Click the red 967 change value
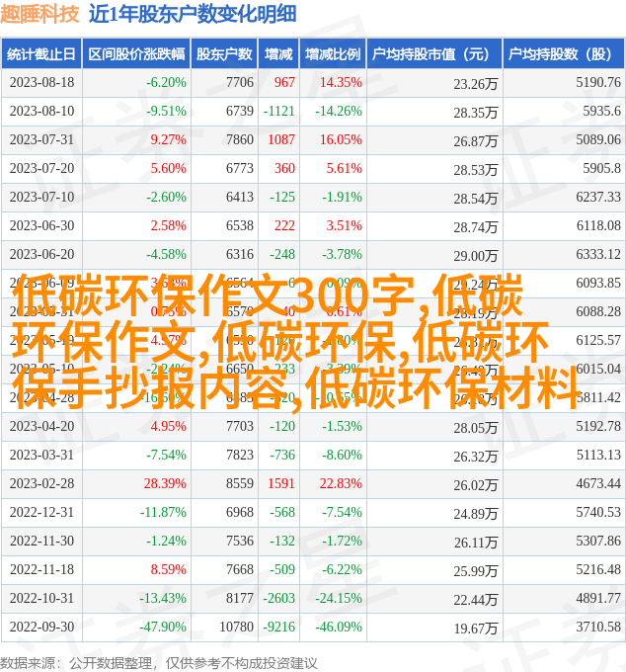The image size is (626, 672). [x=284, y=82]
